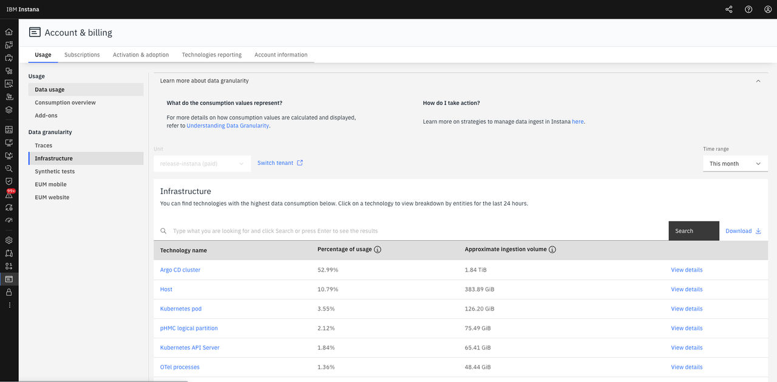
Task: Open the Home icon in left sidebar
Action: pos(8,32)
